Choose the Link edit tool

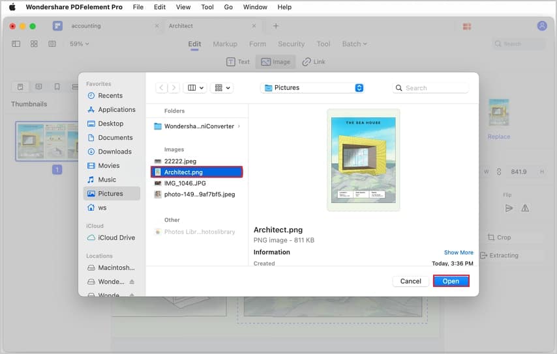pos(314,62)
